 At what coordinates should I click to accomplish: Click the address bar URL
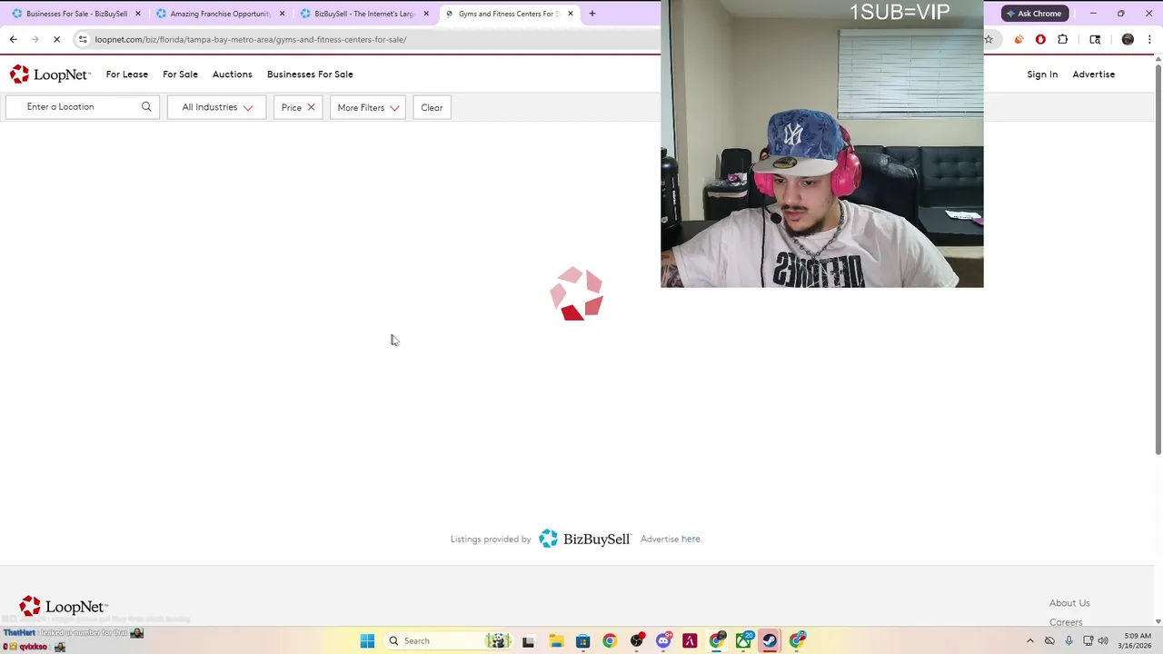251,39
